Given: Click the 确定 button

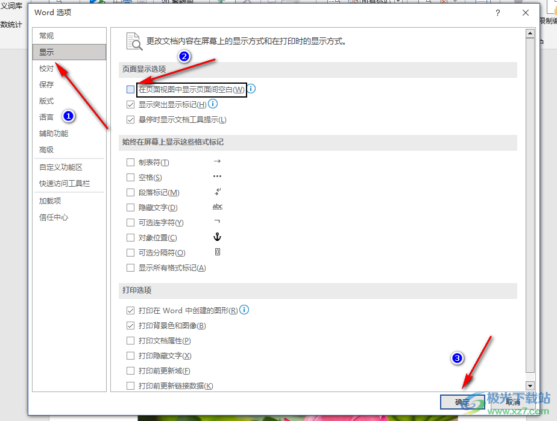Looking at the screenshot, I should (x=462, y=402).
